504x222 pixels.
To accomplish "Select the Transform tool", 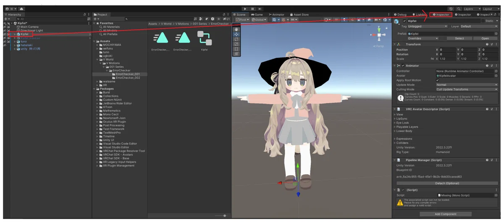I will point(236,54).
